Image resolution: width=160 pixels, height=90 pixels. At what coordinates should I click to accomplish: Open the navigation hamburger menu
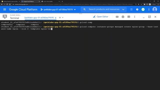(x=4, y=9)
